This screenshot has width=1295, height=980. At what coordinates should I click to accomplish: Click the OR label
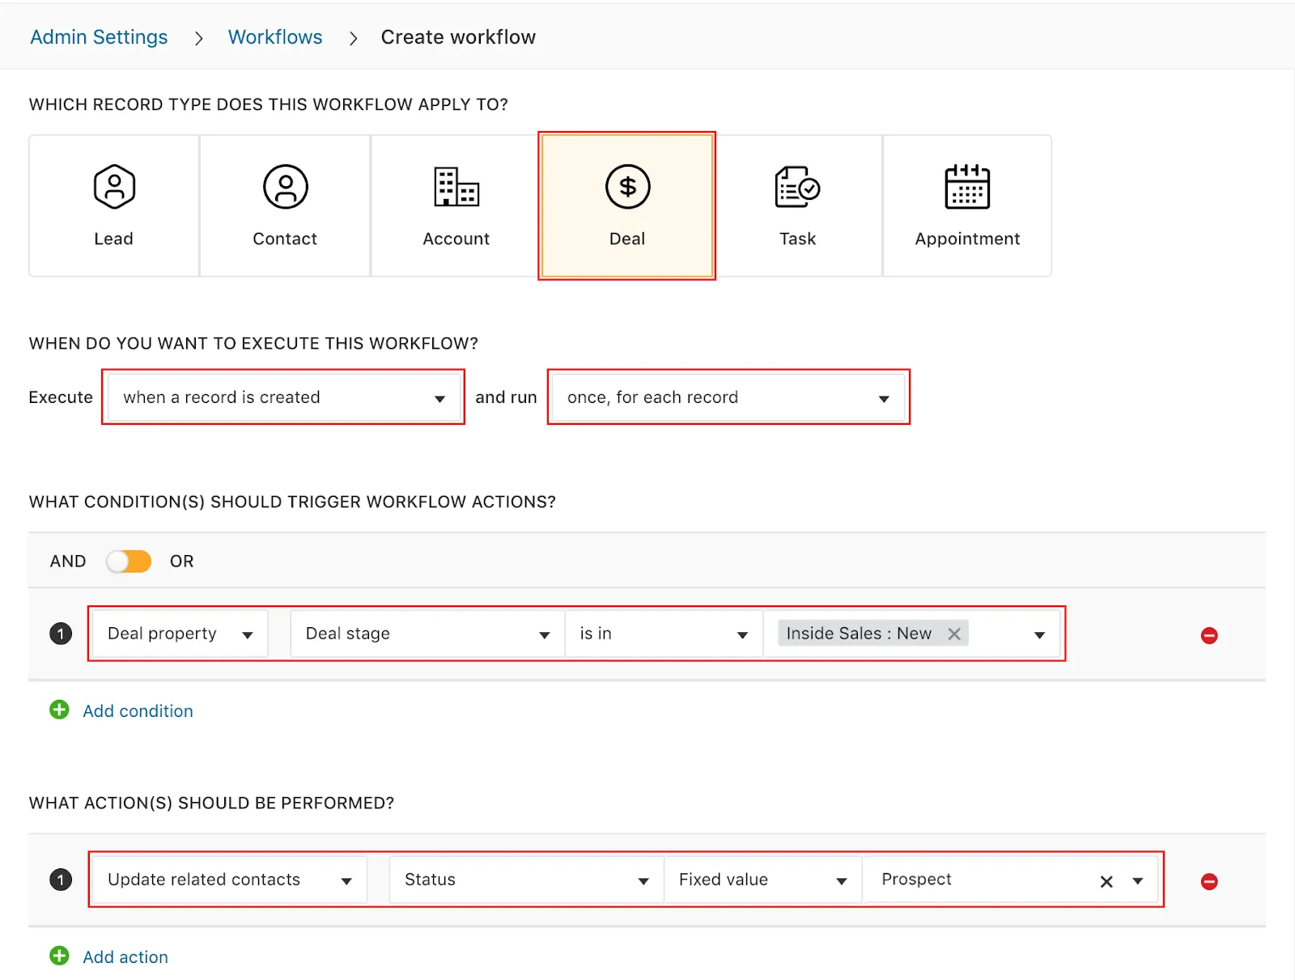click(182, 561)
